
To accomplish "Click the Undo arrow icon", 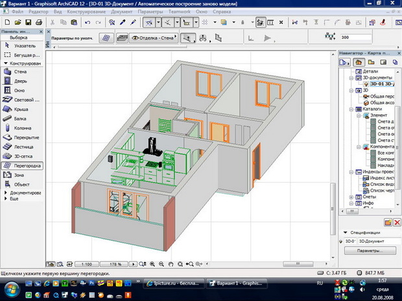I will point(88,23).
